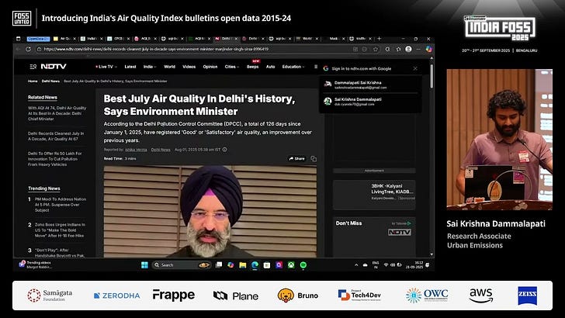Open Spotify from the taskbar
565x318 pixels.
[303, 265]
